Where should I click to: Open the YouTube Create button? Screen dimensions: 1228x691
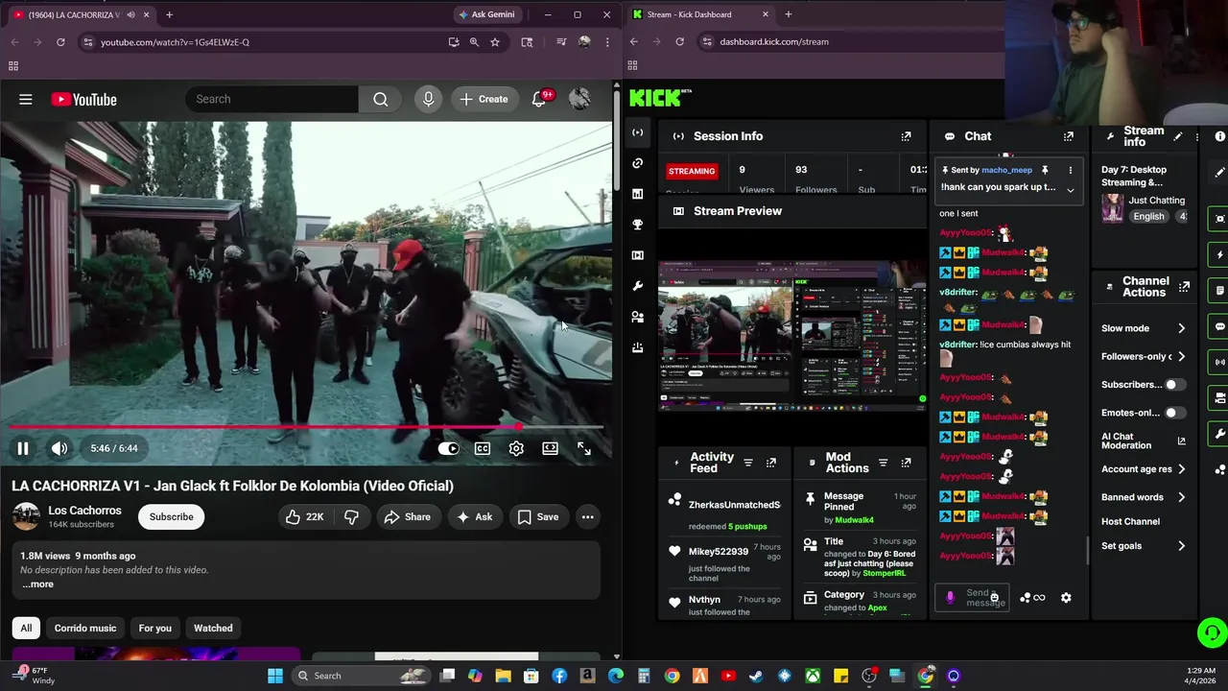484,99
